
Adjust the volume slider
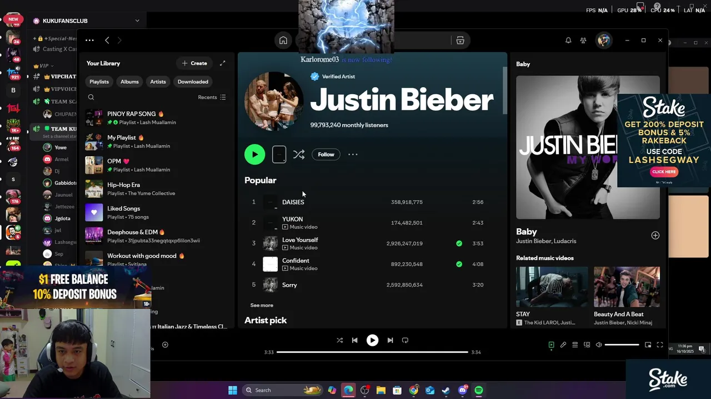(x=622, y=345)
